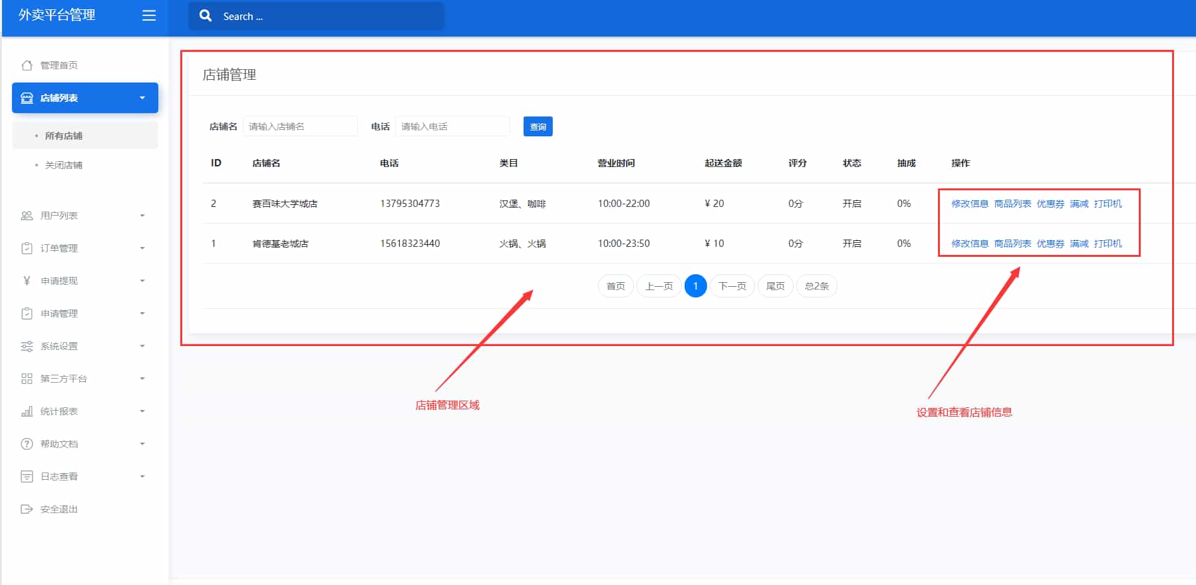This screenshot has height=585, width=1196.
Task: Expand the 系统设置 dropdown arrow
Action: pyautogui.click(x=142, y=346)
